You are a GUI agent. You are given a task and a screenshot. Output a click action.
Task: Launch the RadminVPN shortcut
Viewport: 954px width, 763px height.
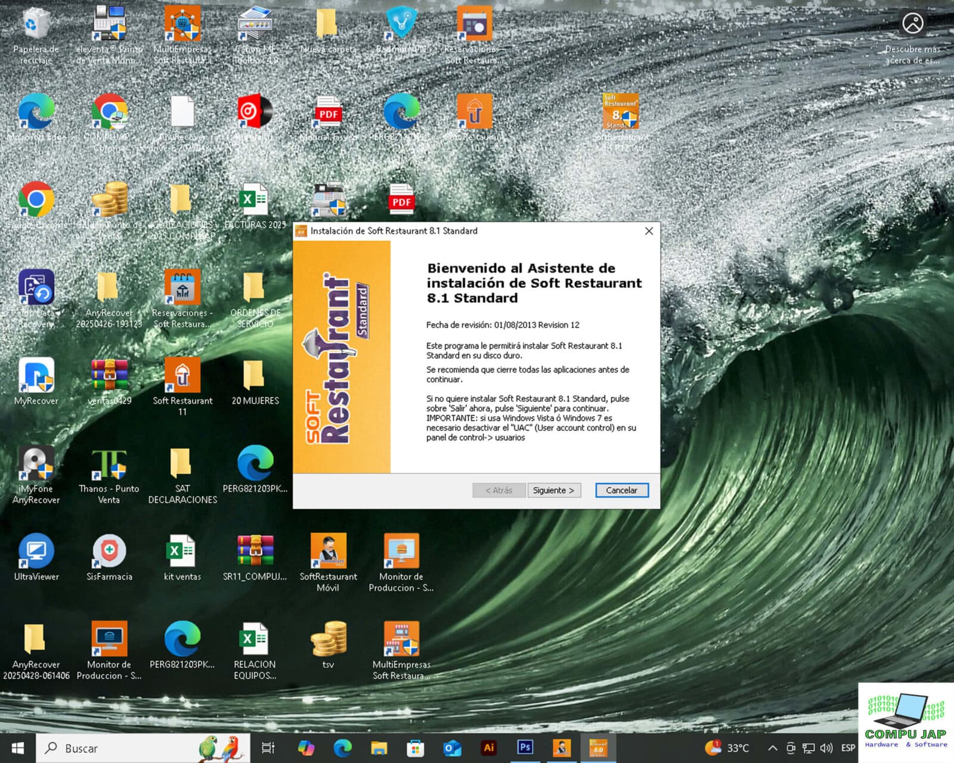tap(401, 25)
